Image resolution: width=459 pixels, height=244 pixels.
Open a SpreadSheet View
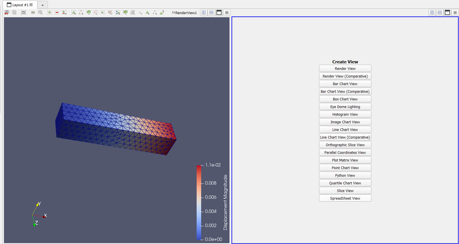(345, 198)
